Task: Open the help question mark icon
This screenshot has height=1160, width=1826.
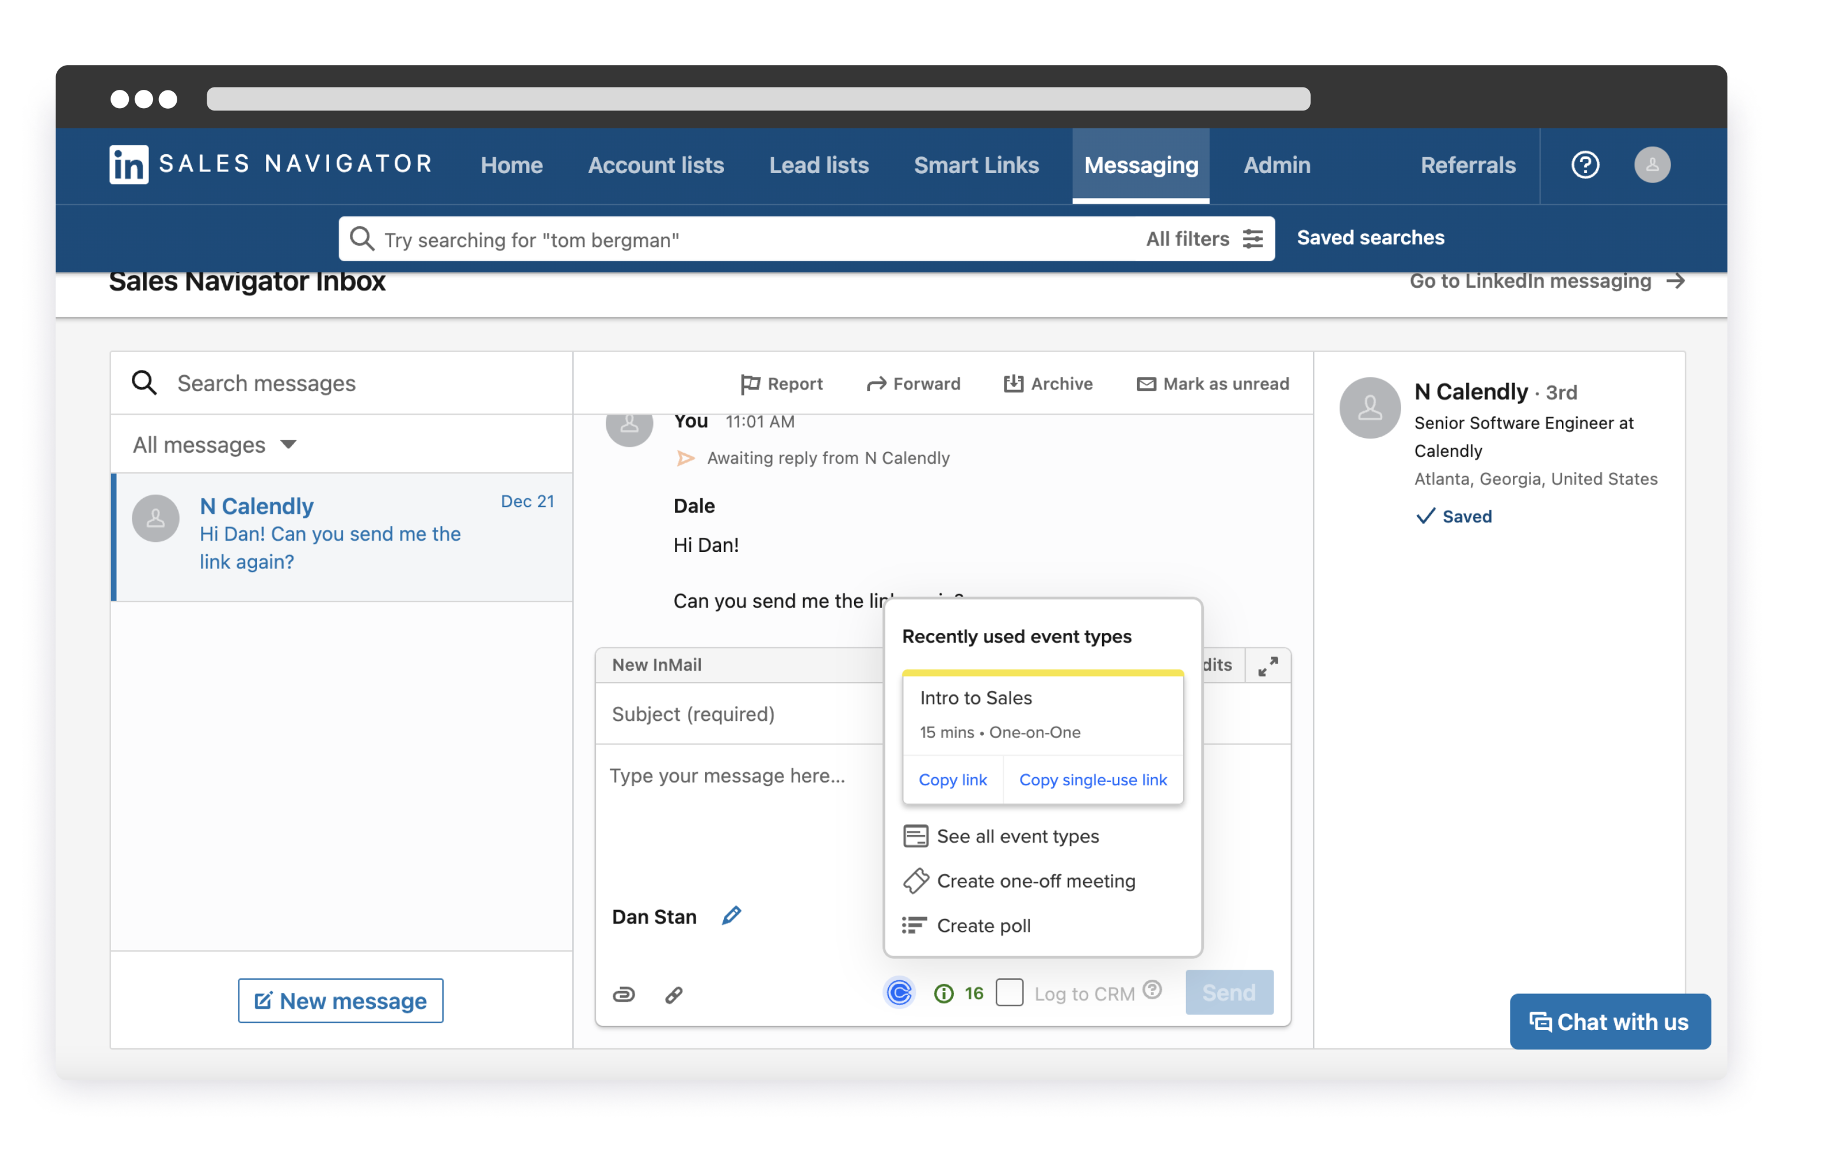Action: point(1585,164)
